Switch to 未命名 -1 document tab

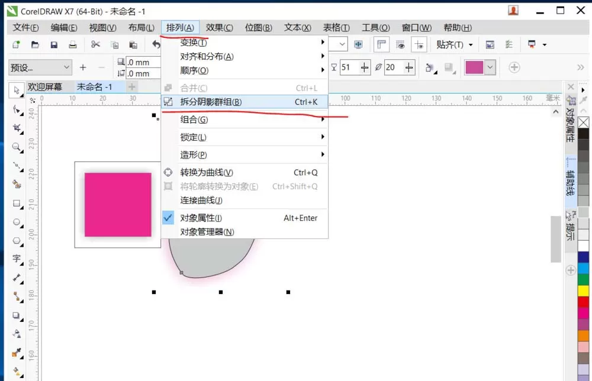pos(94,87)
